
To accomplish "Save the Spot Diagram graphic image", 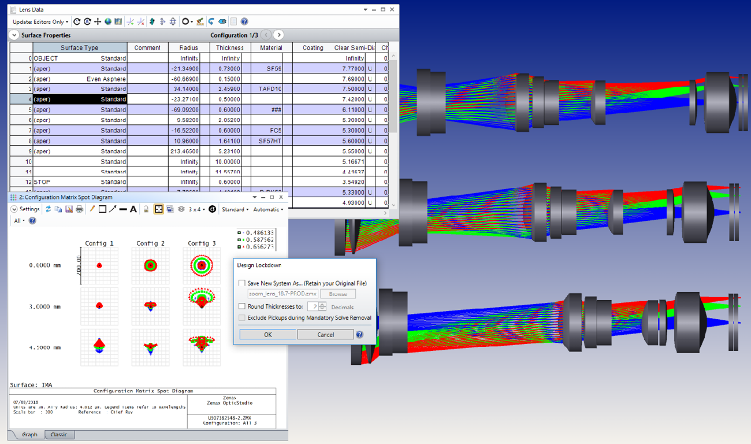I will pyautogui.click(x=69, y=209).
